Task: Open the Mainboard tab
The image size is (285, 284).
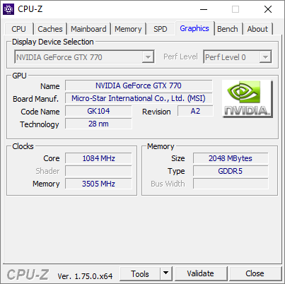Action: tap(88, 29)
